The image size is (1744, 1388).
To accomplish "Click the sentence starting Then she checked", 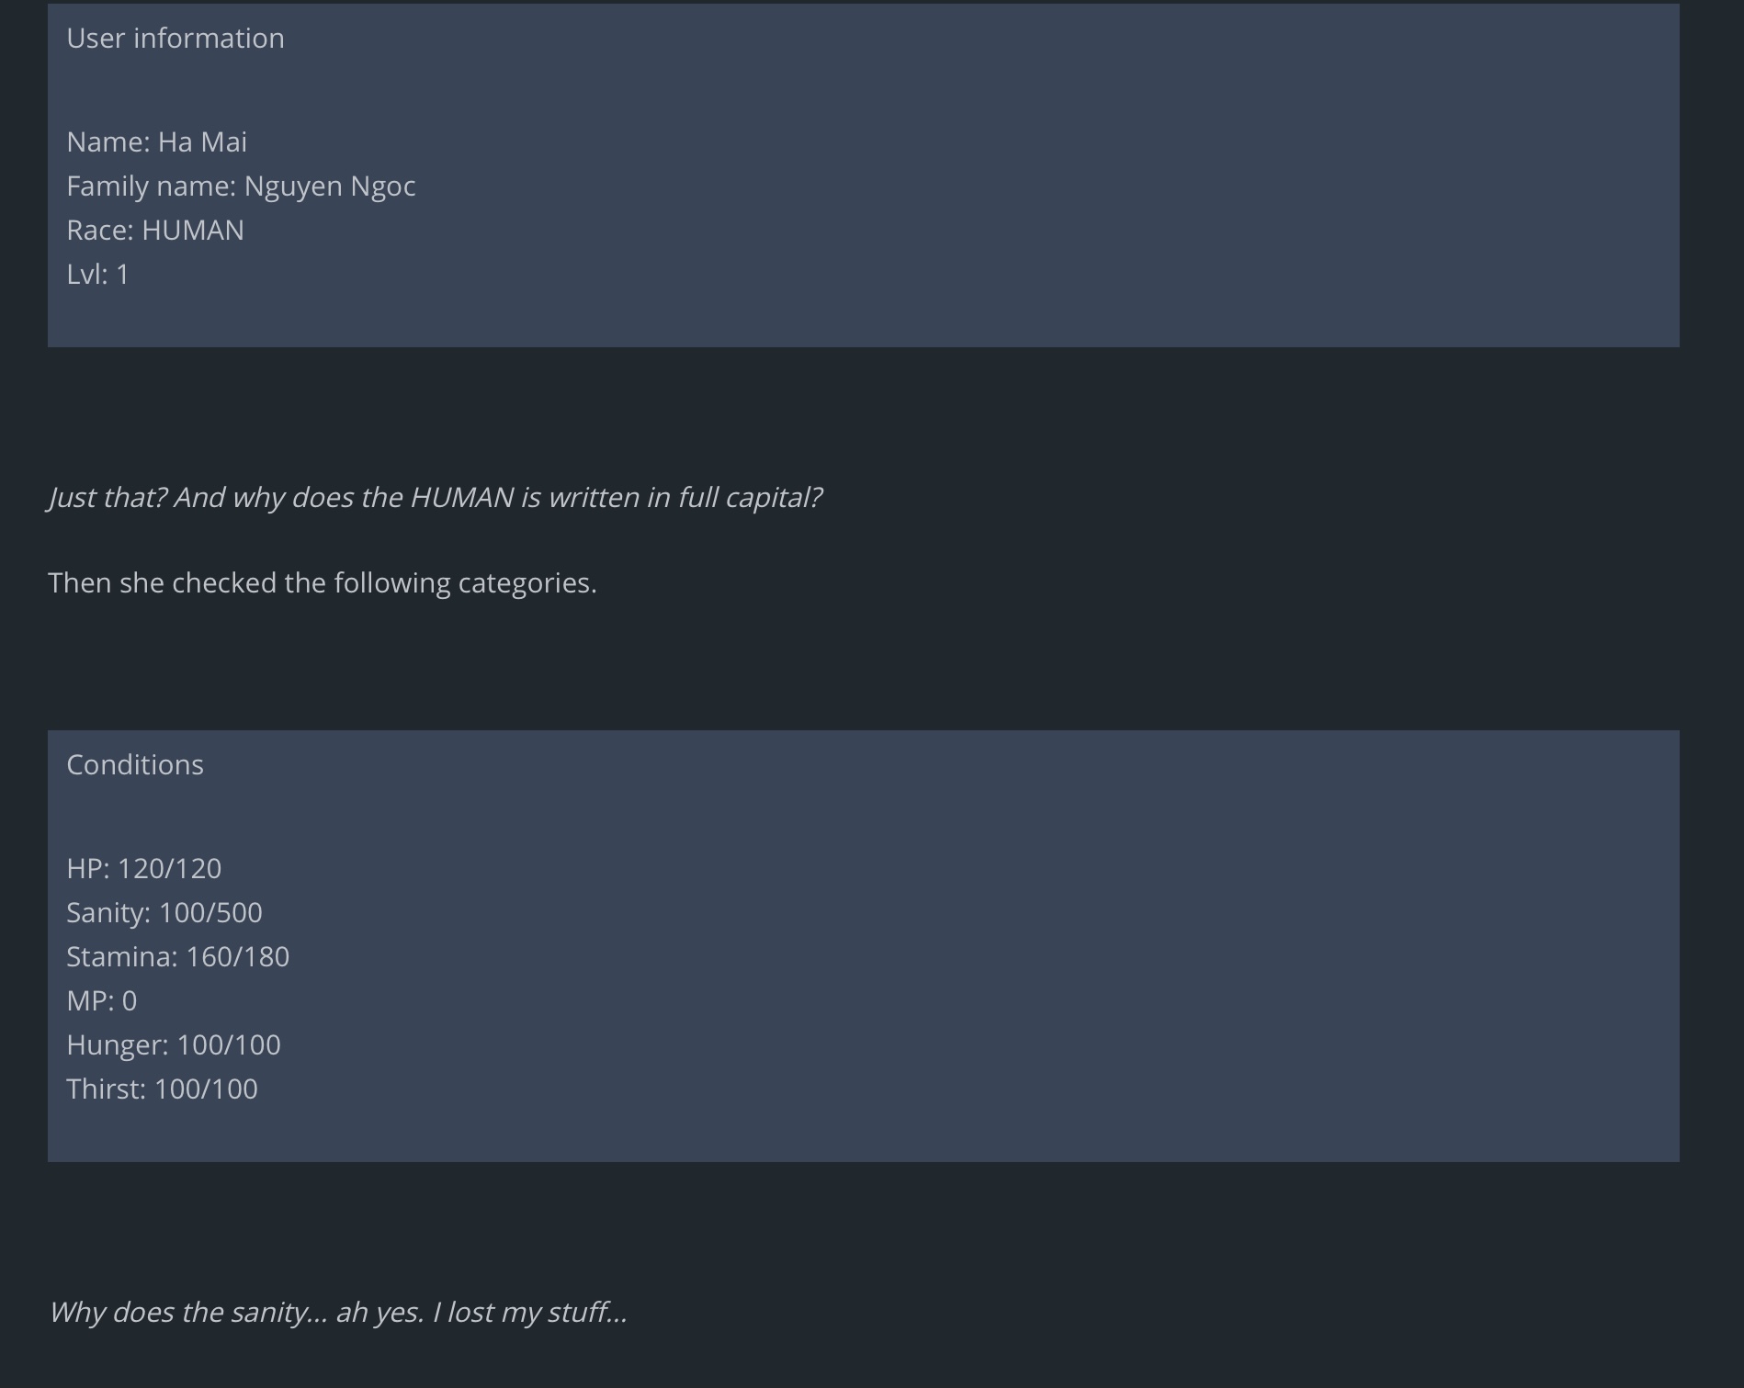I will pos(323,583).
